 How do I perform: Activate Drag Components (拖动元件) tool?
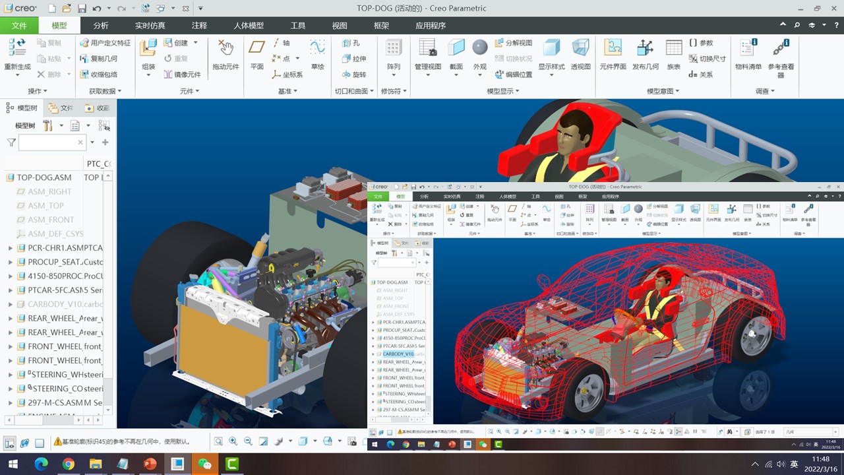pos(226,47)
